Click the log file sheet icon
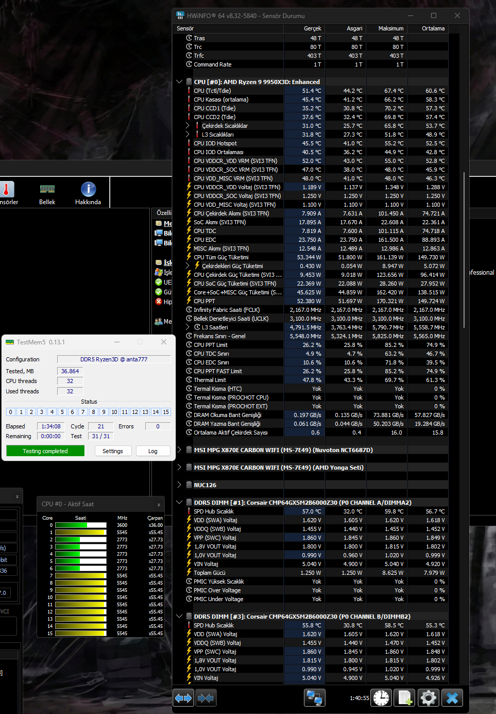 (405, 698)
